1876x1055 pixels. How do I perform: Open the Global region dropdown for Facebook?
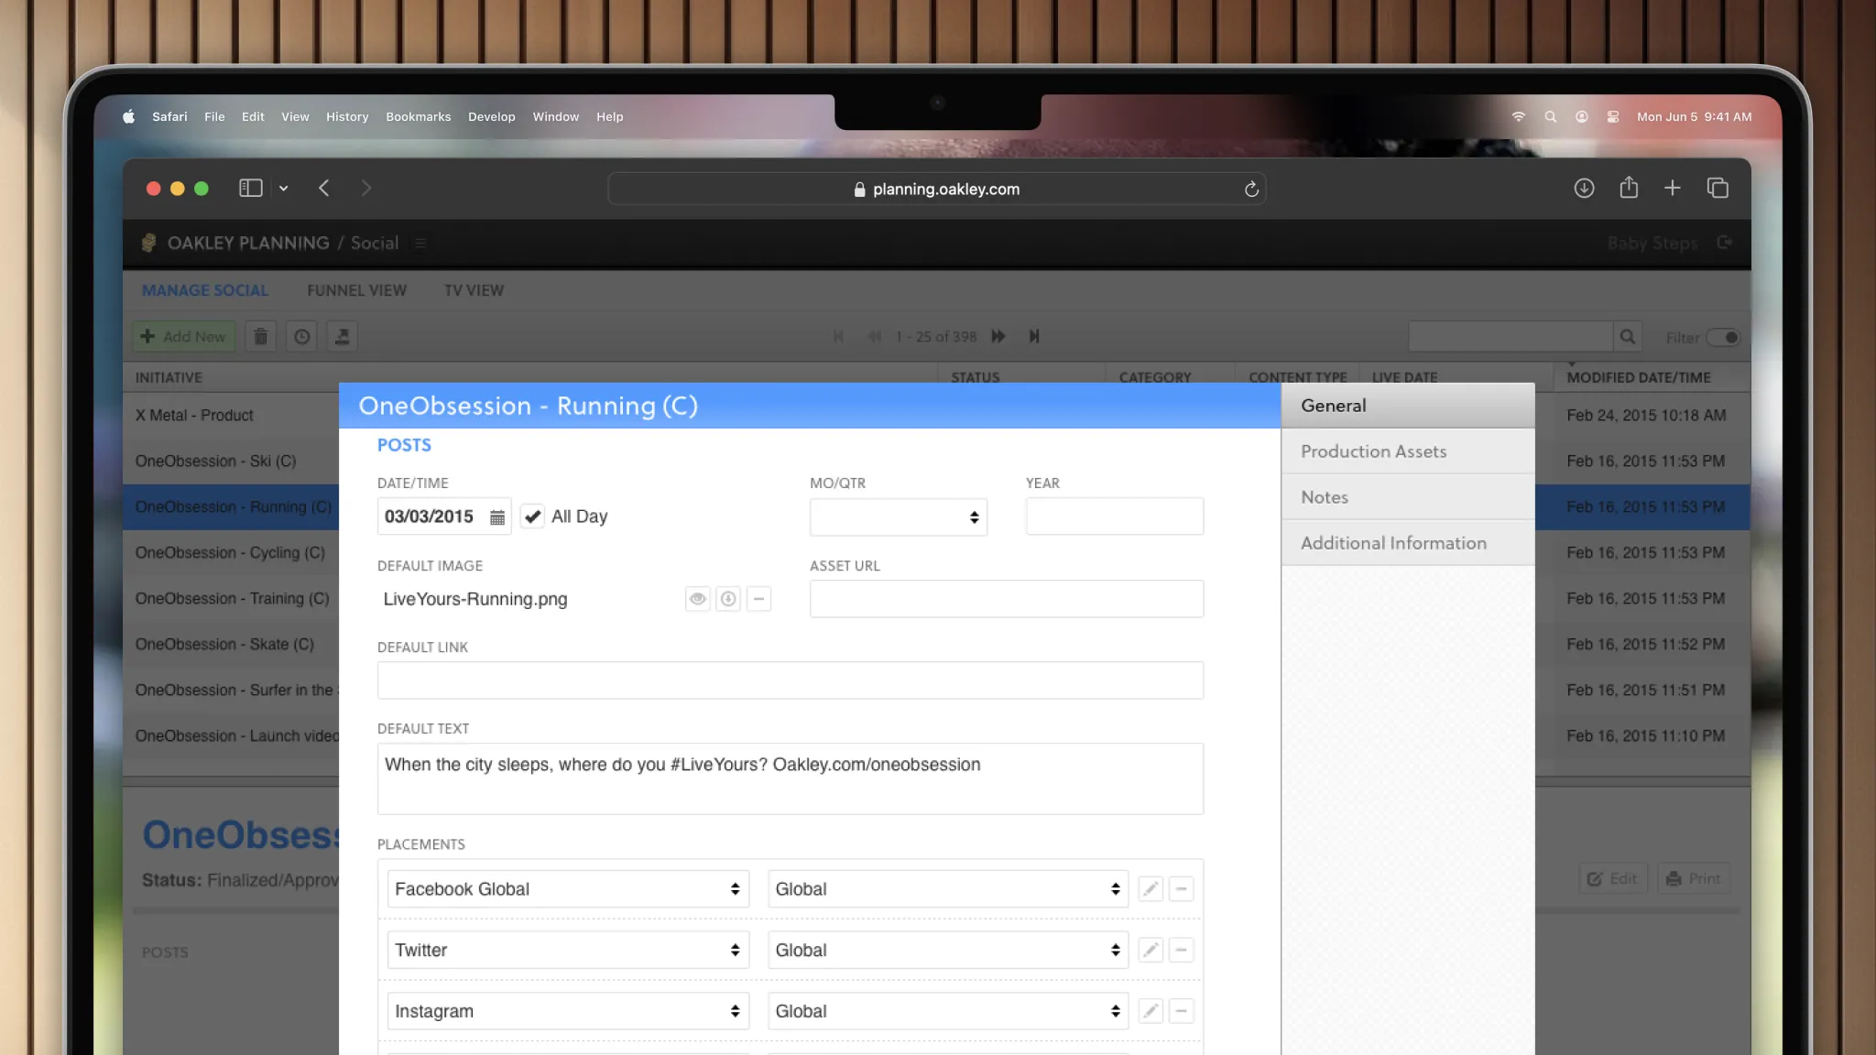948,889
